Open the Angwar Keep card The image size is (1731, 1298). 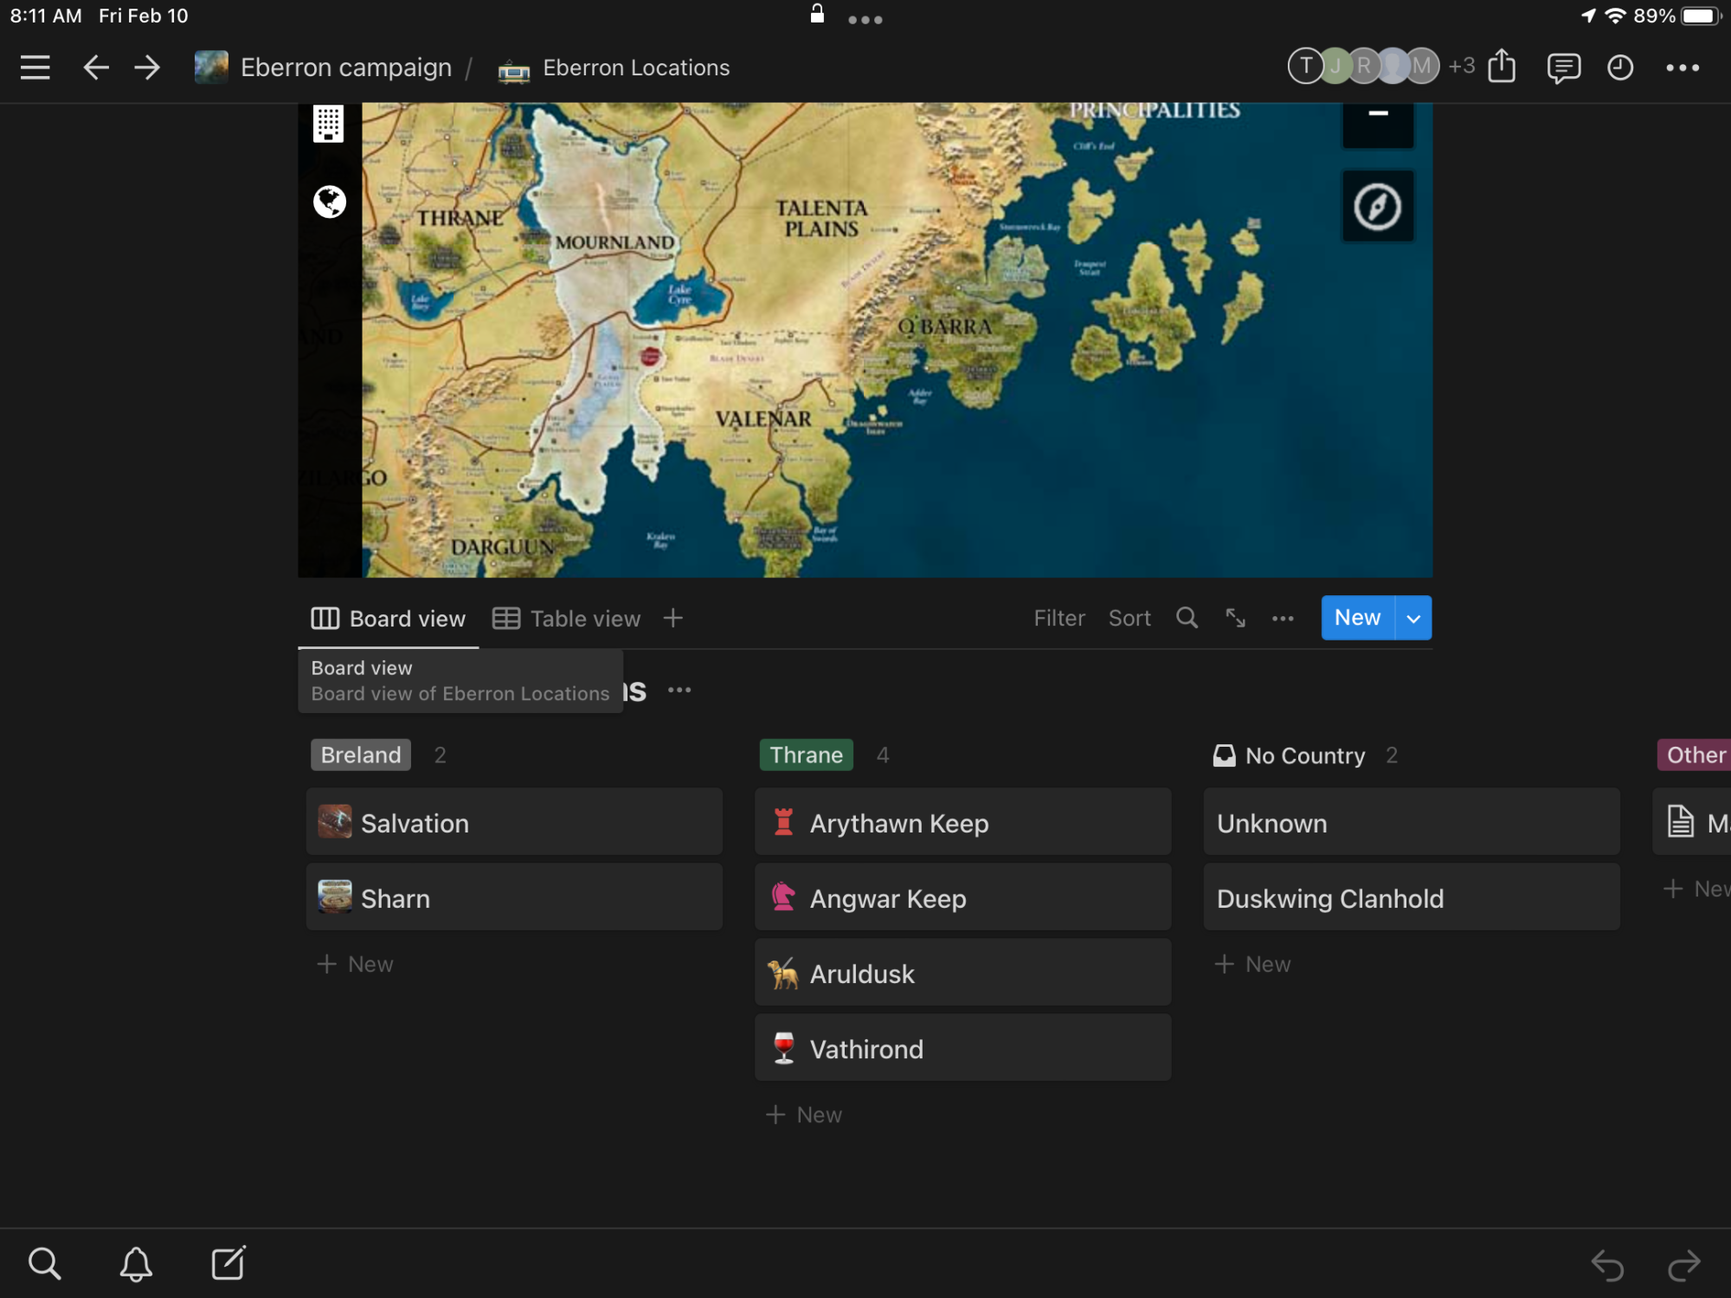coord(962,897)
